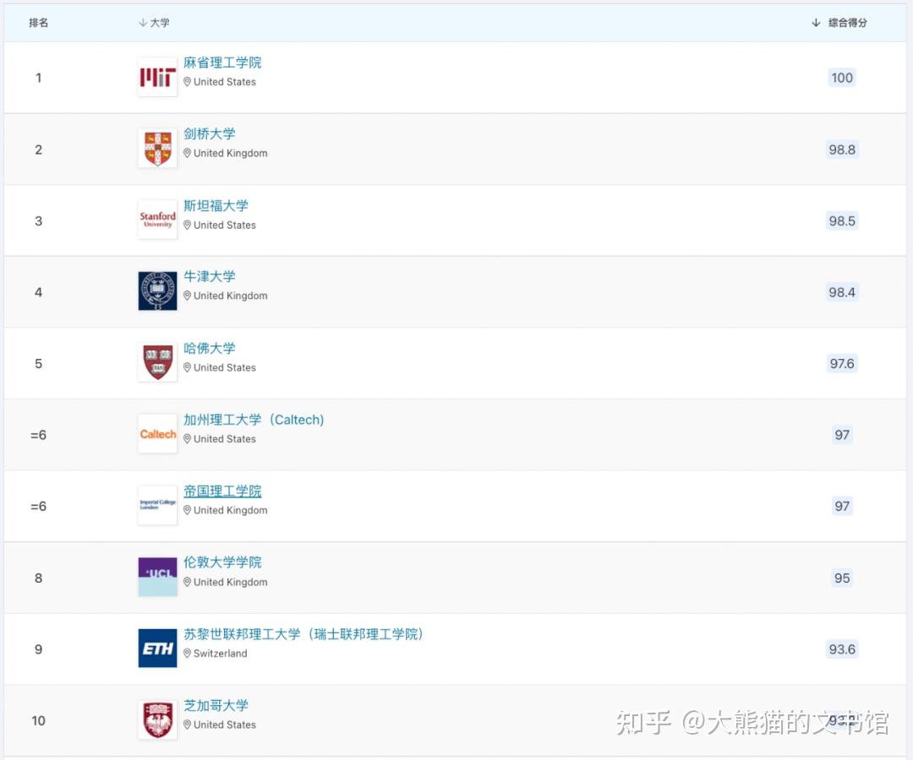Image resolution: width=913 pixels, height=760 pixels.
Task: Click the score badge showing 100
Action: pos(841,77)
